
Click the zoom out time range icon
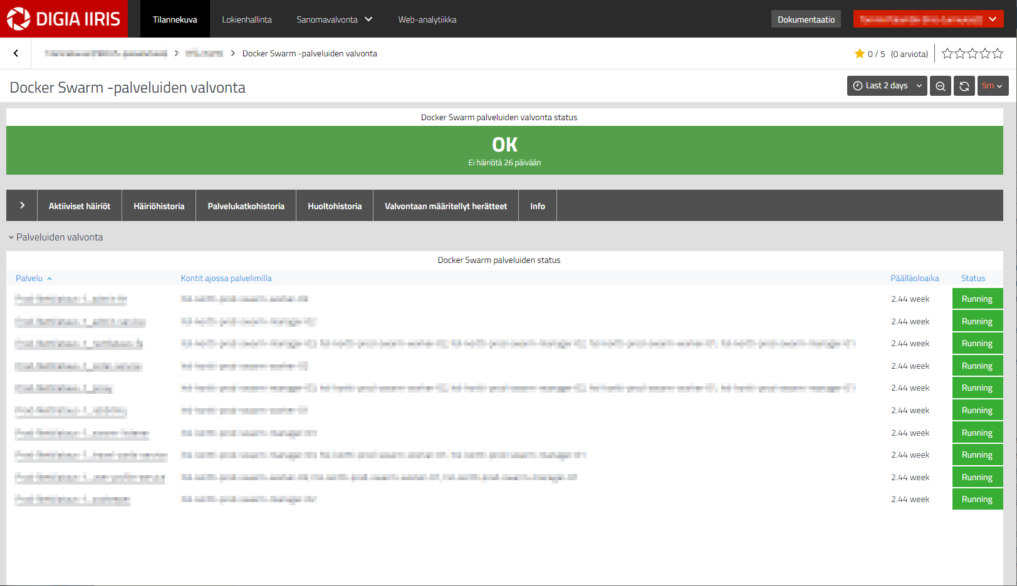pyautogui.click(x=940, y=86)
